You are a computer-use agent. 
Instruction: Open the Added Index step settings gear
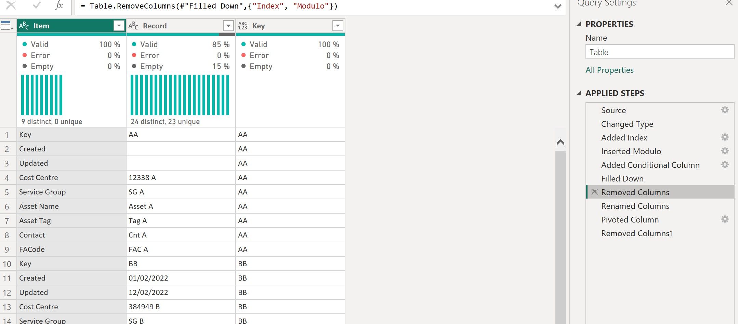tap(725, 137)
